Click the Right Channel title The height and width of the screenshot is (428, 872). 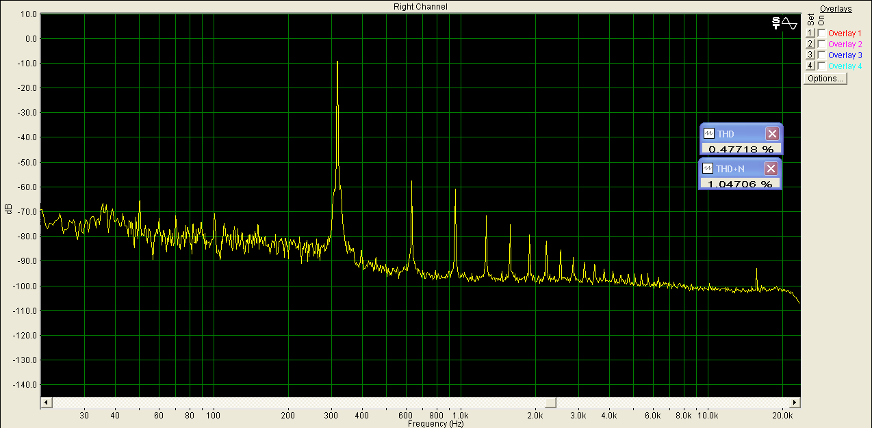click(x=420, y=7)
